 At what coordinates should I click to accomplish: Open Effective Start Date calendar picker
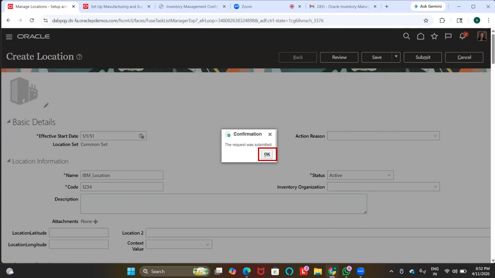click(x=142, y=136)
